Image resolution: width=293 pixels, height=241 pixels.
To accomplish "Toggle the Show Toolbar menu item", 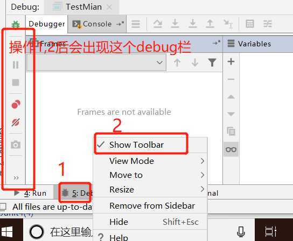I will [x=150, y=145].
